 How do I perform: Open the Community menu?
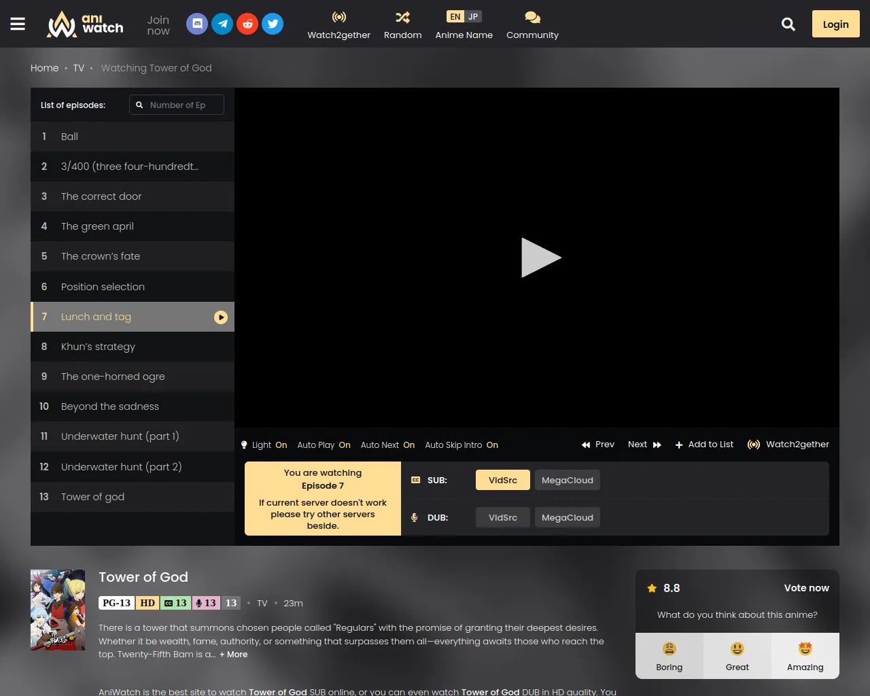(532, 25)
